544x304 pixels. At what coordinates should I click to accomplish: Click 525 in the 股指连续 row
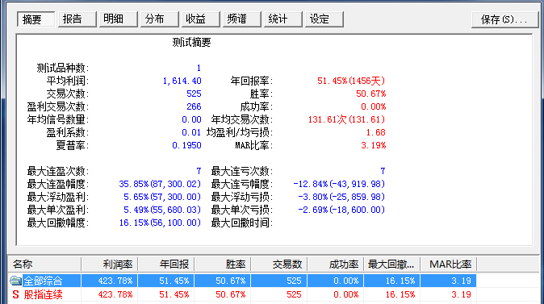[x=294, y=295]
